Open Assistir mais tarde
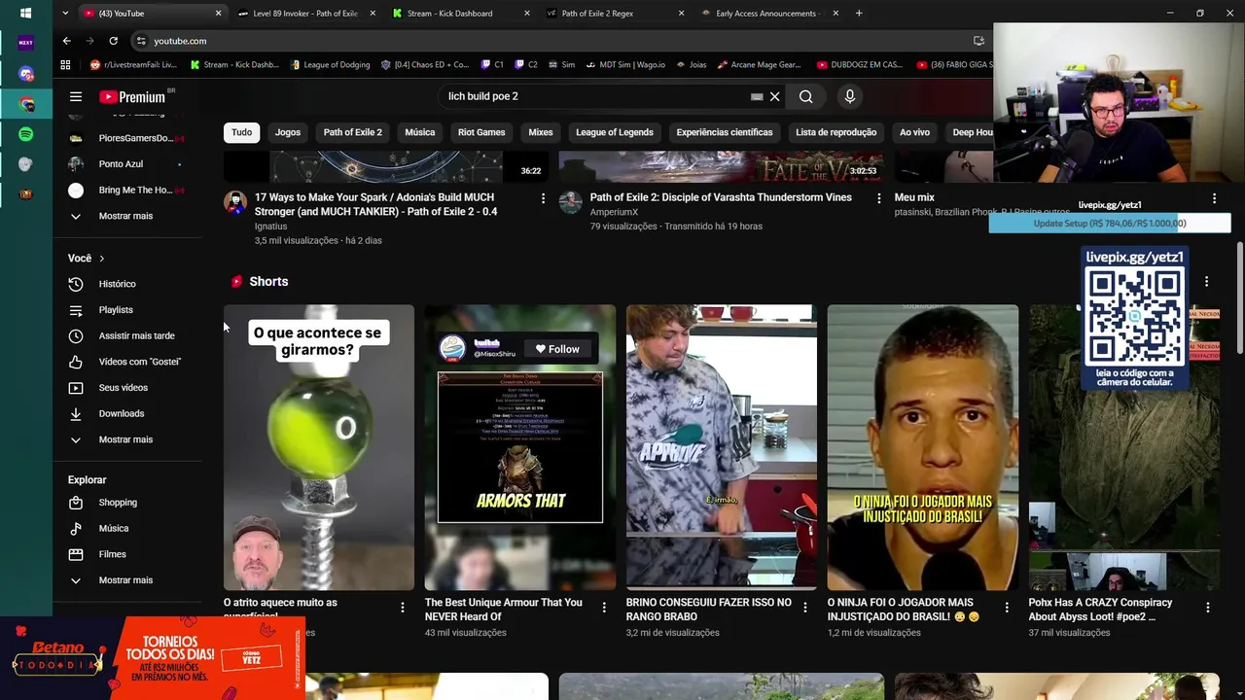Viewport: 1245px width, 700px height. tap(136, 335)
